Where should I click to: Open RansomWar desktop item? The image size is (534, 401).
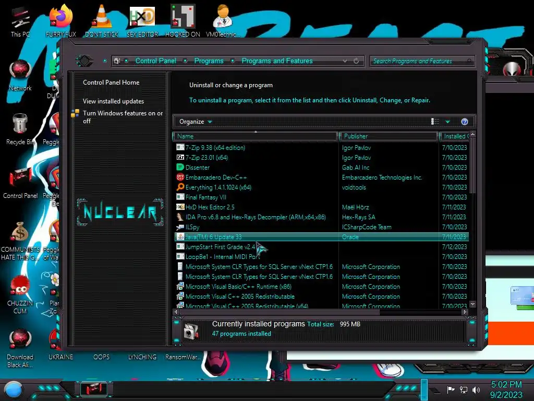pos(183,357)
